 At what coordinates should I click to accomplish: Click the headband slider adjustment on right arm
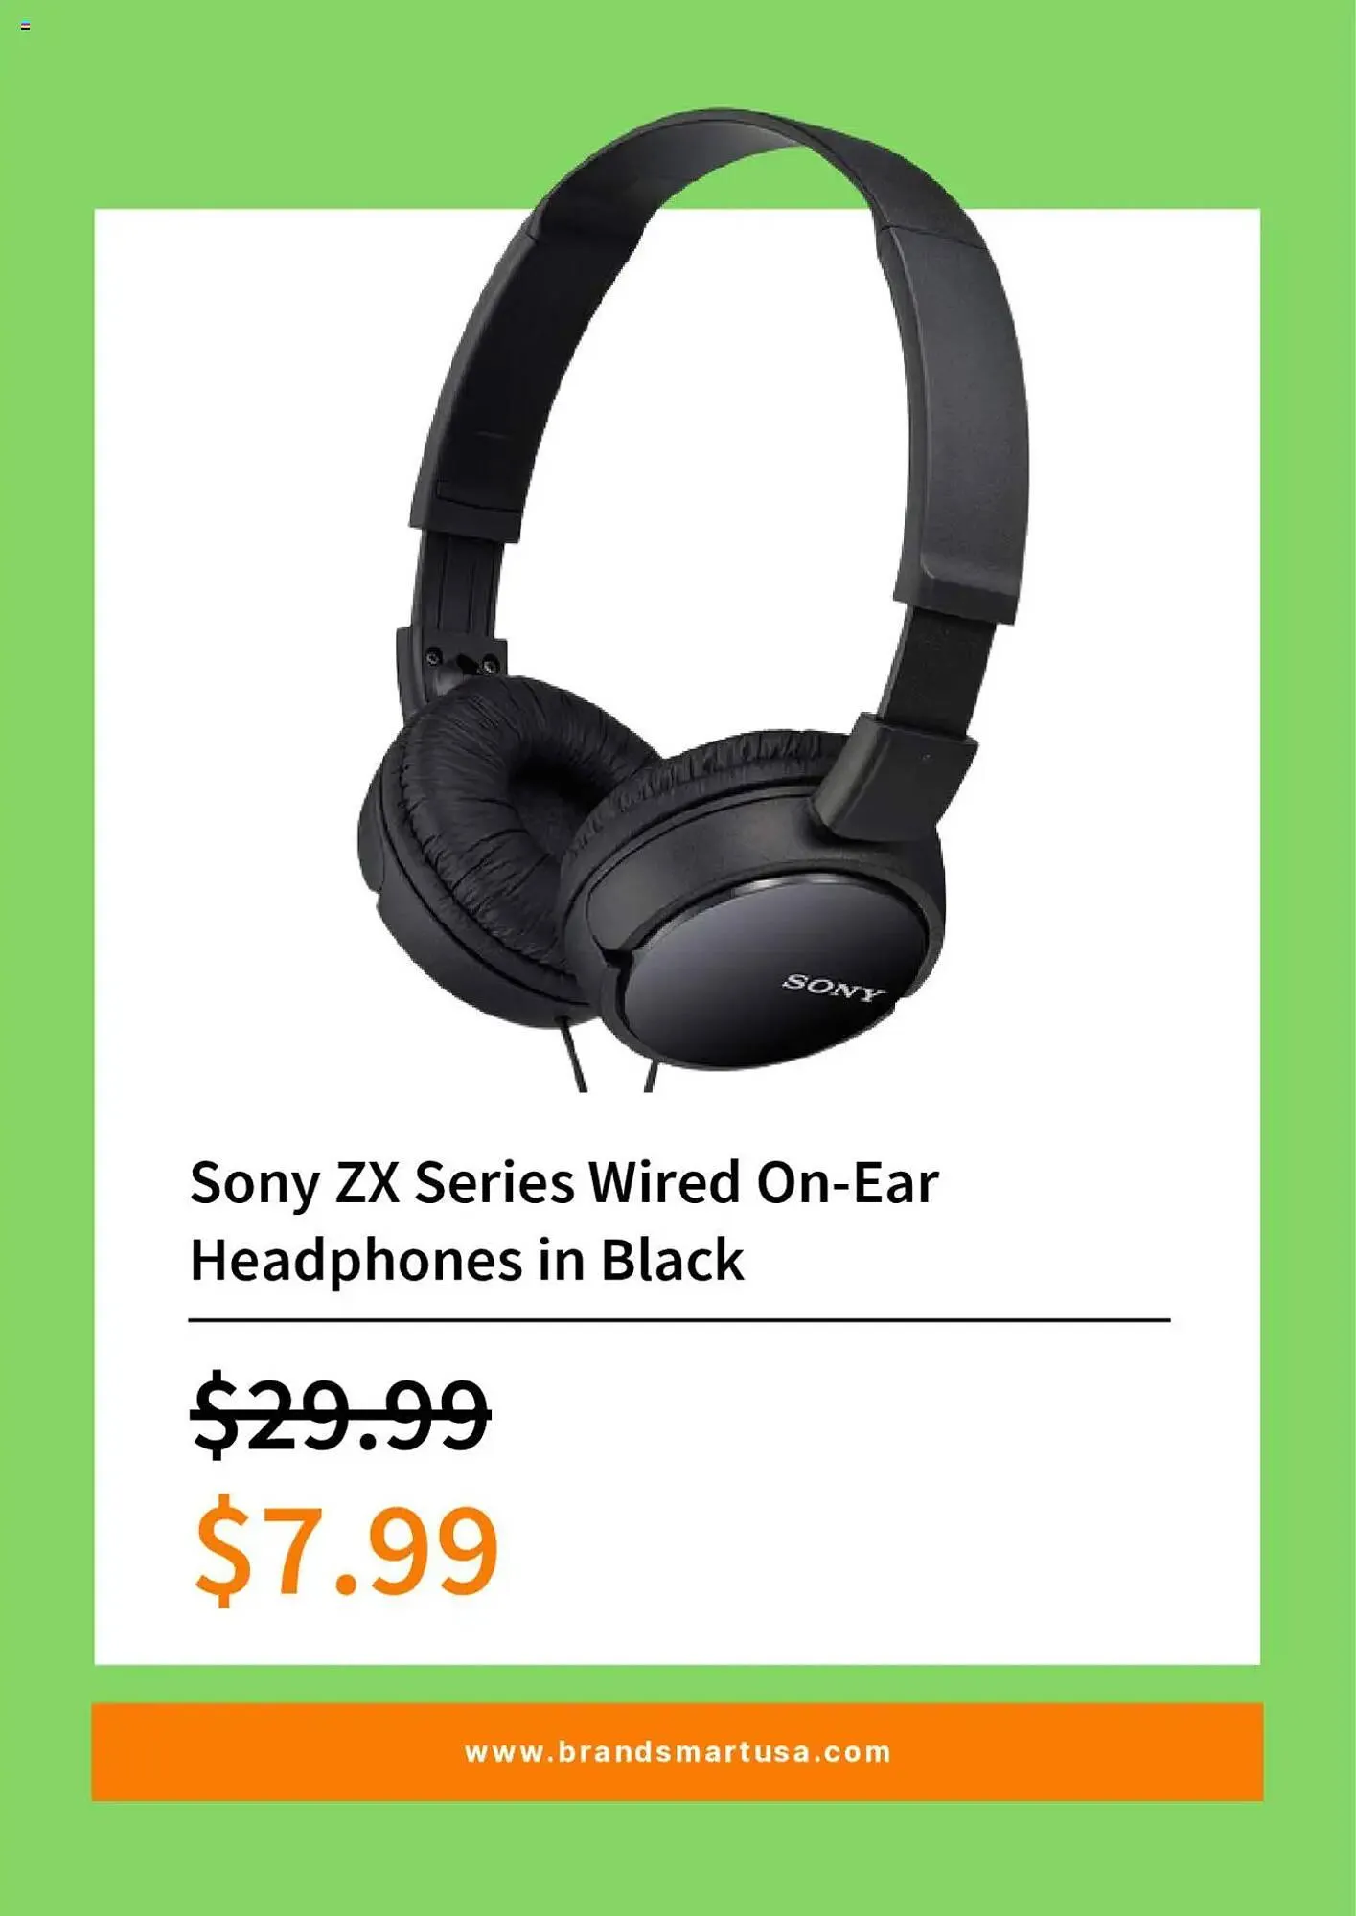point(944,666)
